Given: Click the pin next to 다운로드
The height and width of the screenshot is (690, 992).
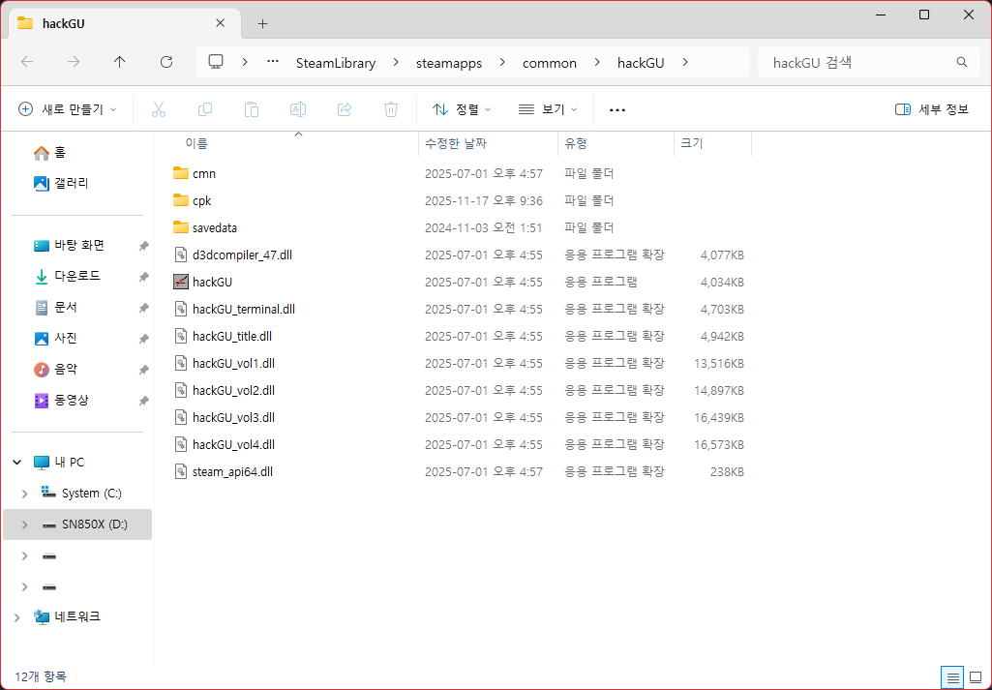Looking at the screenshot, I should [x=143, y=277].
